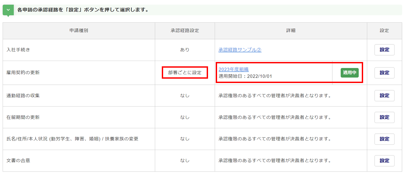Open the 2023年度組織 link
This screenshot has height=173, width=405.
233,69
